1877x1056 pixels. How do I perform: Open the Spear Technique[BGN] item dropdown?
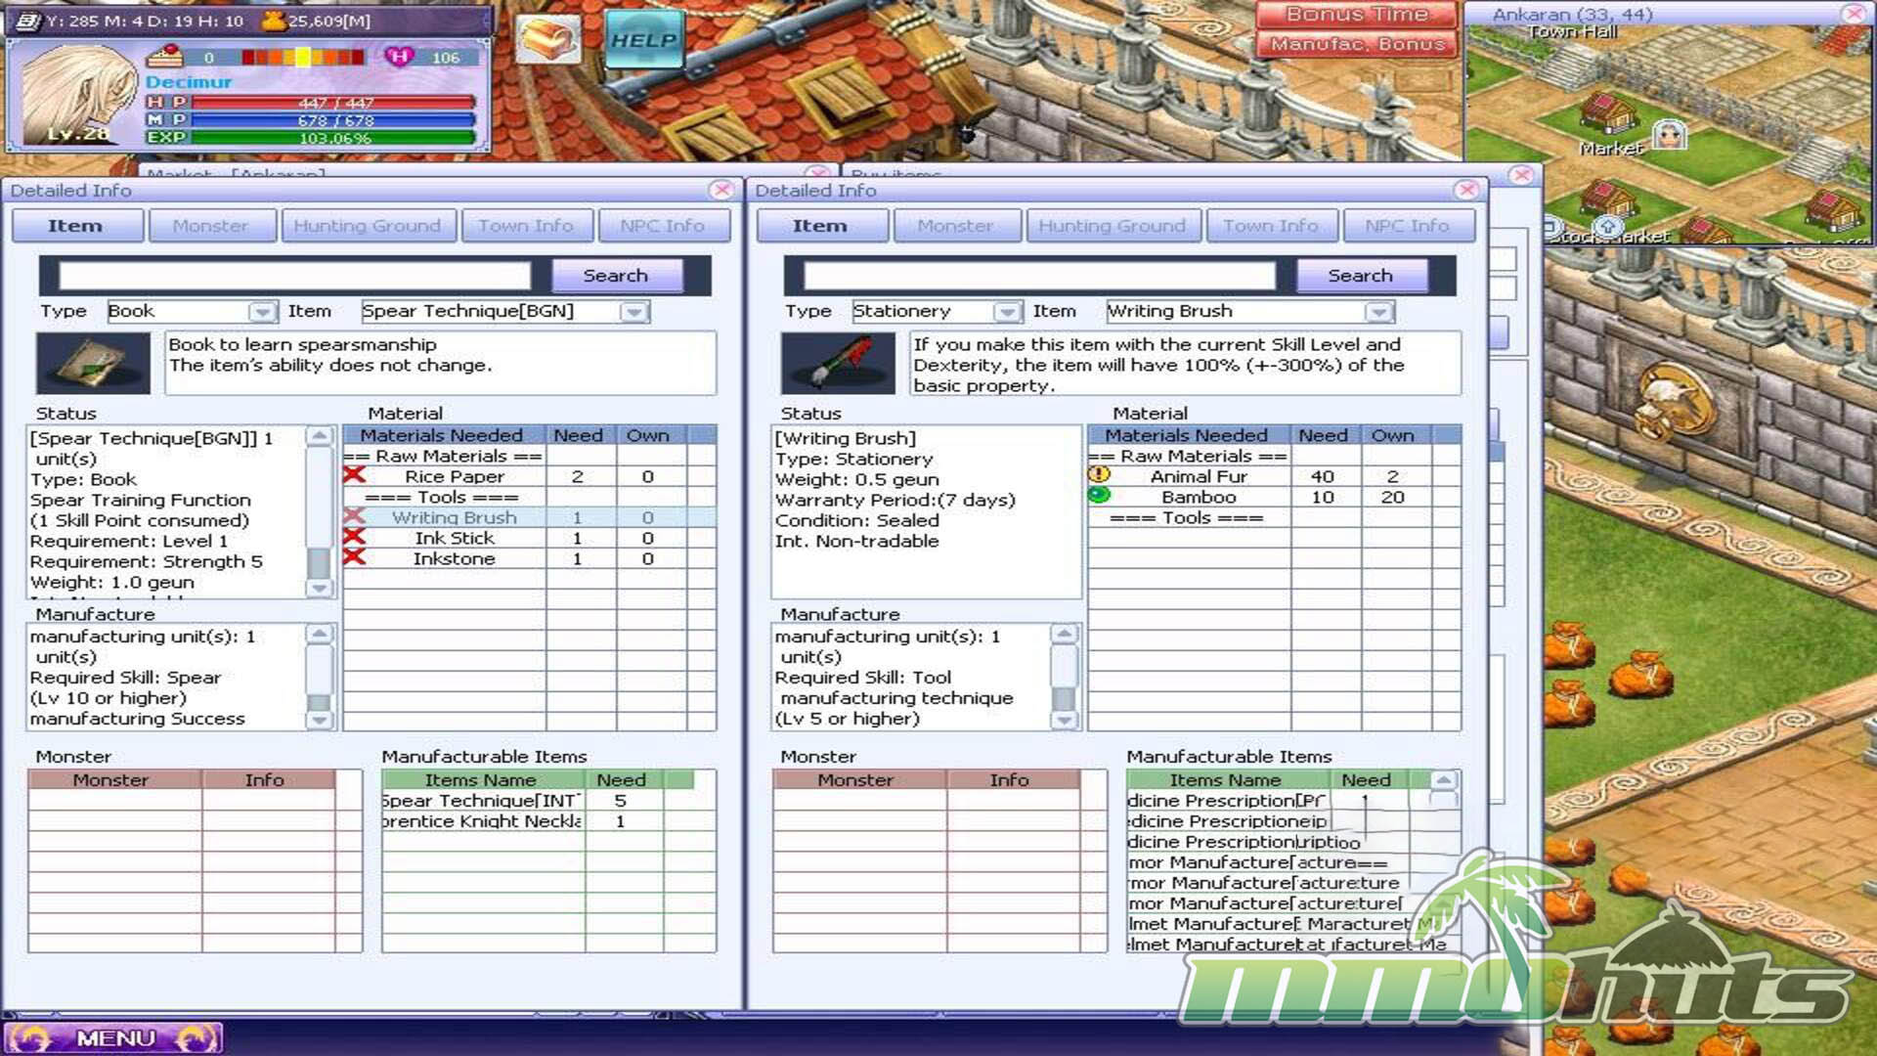click(x=634, y=312)
